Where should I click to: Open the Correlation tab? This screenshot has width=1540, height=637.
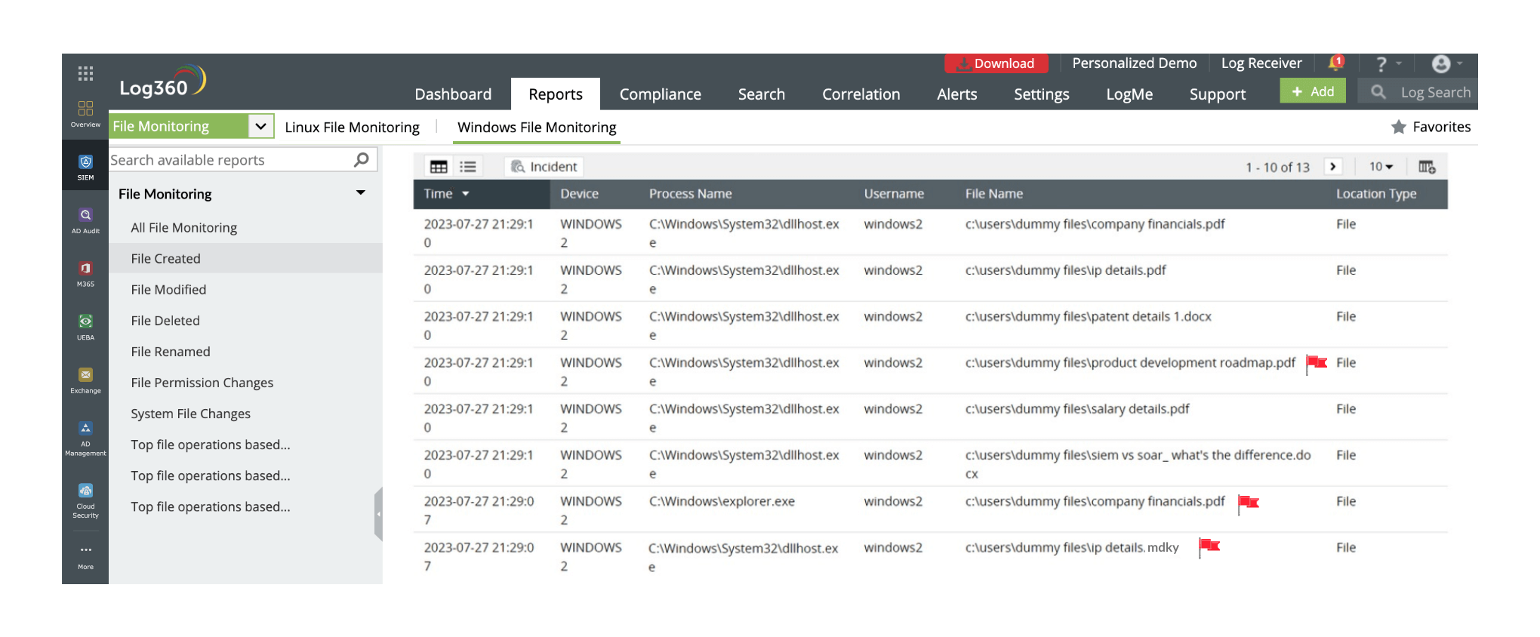point(861,94)
